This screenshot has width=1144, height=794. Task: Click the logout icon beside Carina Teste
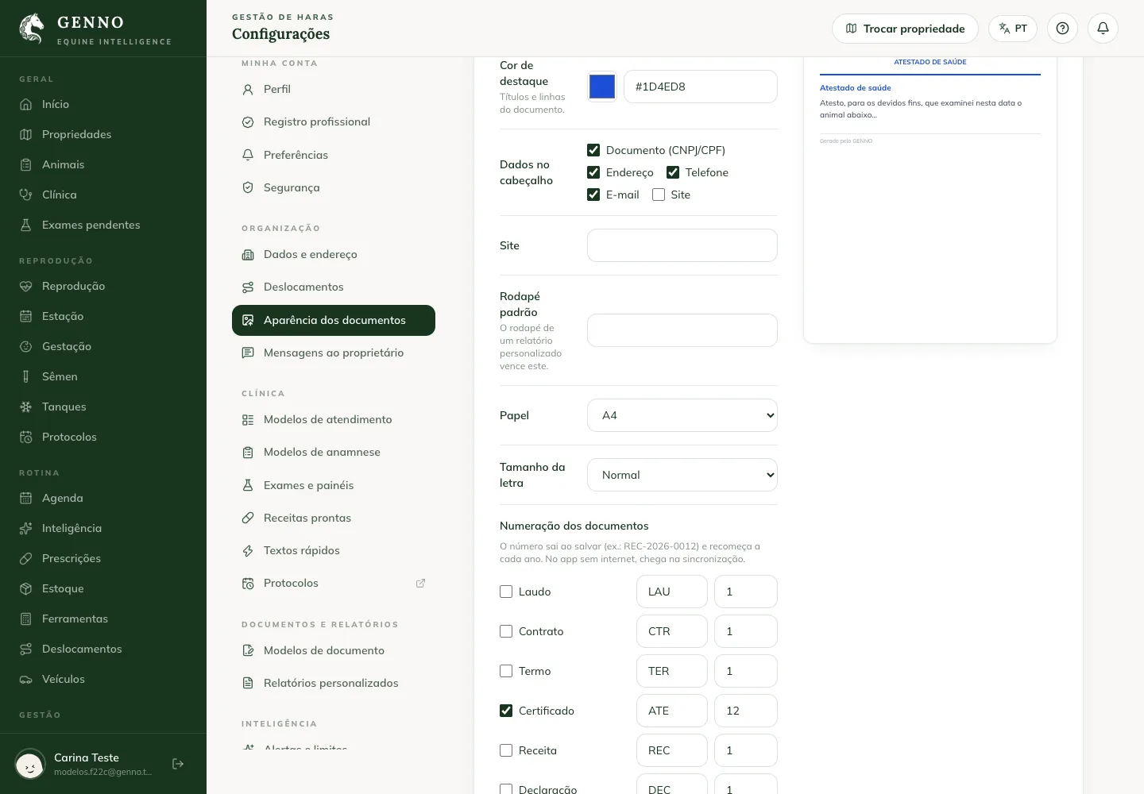tap(178, 764)
